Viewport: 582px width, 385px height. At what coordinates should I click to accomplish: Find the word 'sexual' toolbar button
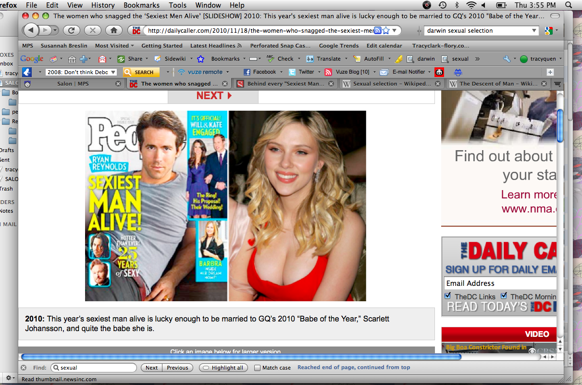[455, 59]
